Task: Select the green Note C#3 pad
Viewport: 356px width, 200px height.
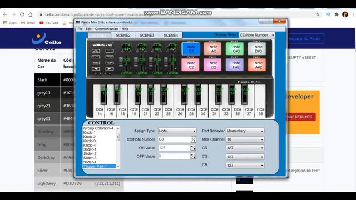Action: pyautogui.click(x=235, y=49)
